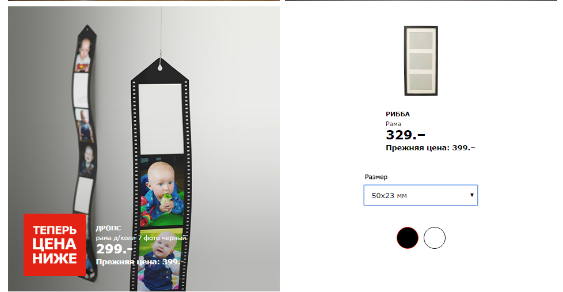Open the РИББА product name link
Viewport: 563px width, 292px height.
397,114
